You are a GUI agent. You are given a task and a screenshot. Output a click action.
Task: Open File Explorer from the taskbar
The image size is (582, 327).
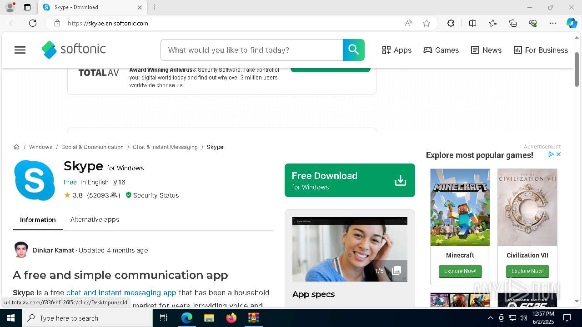[x=209, y=318]
